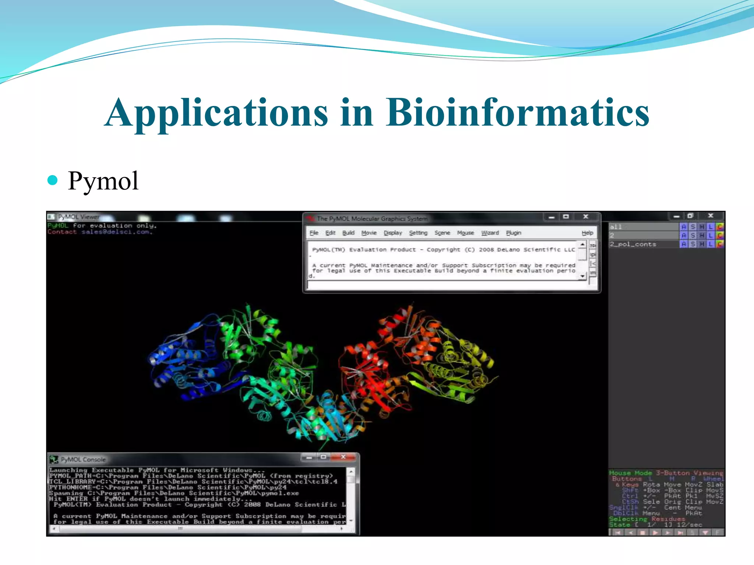Close the PyMOL Console window
This screenshot has height=565, width=754.
[343, 457]
